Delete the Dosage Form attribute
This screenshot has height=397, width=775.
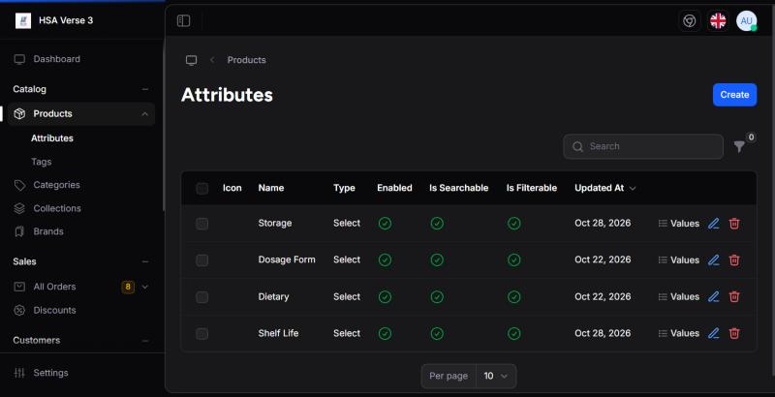[734, 260]
